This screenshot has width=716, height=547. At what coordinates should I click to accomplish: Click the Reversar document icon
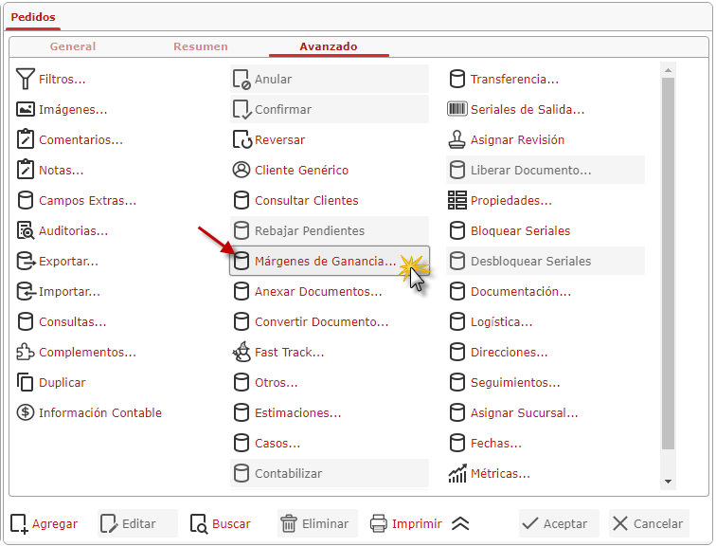242,139
